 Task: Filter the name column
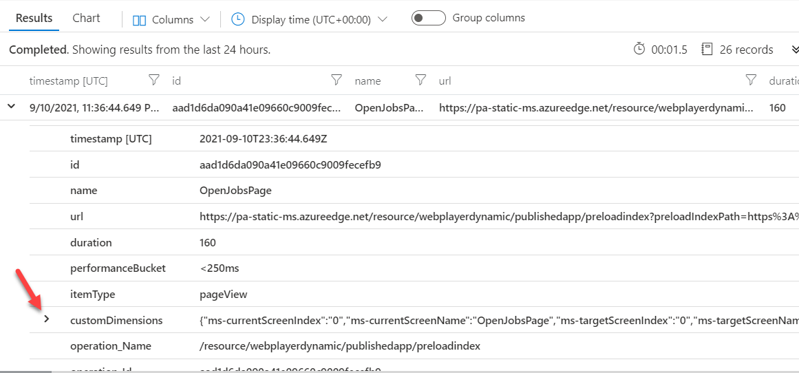pyautogui.click(x=420, y=80)
